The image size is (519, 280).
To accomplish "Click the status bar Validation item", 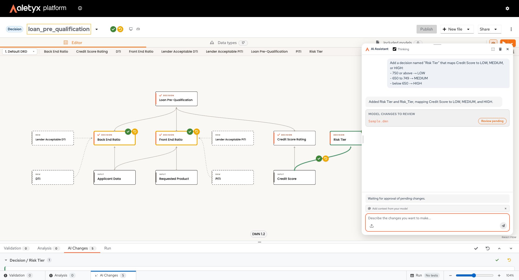I will tap(18, 275).
